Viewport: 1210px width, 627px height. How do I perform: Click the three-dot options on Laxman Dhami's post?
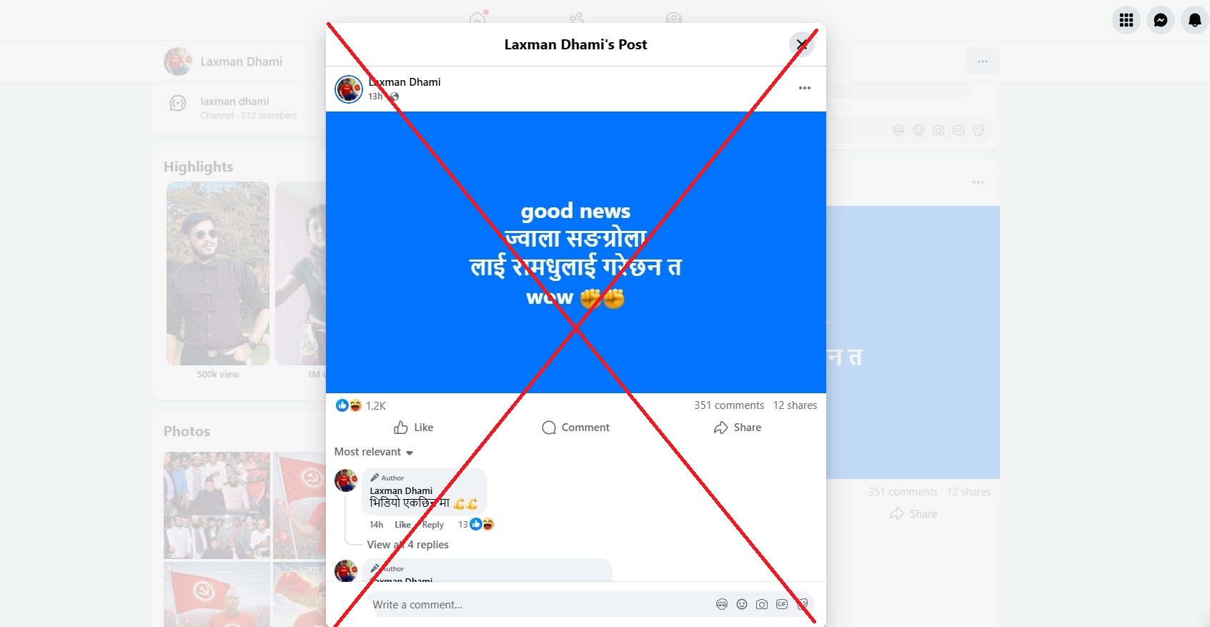point(805,88)
